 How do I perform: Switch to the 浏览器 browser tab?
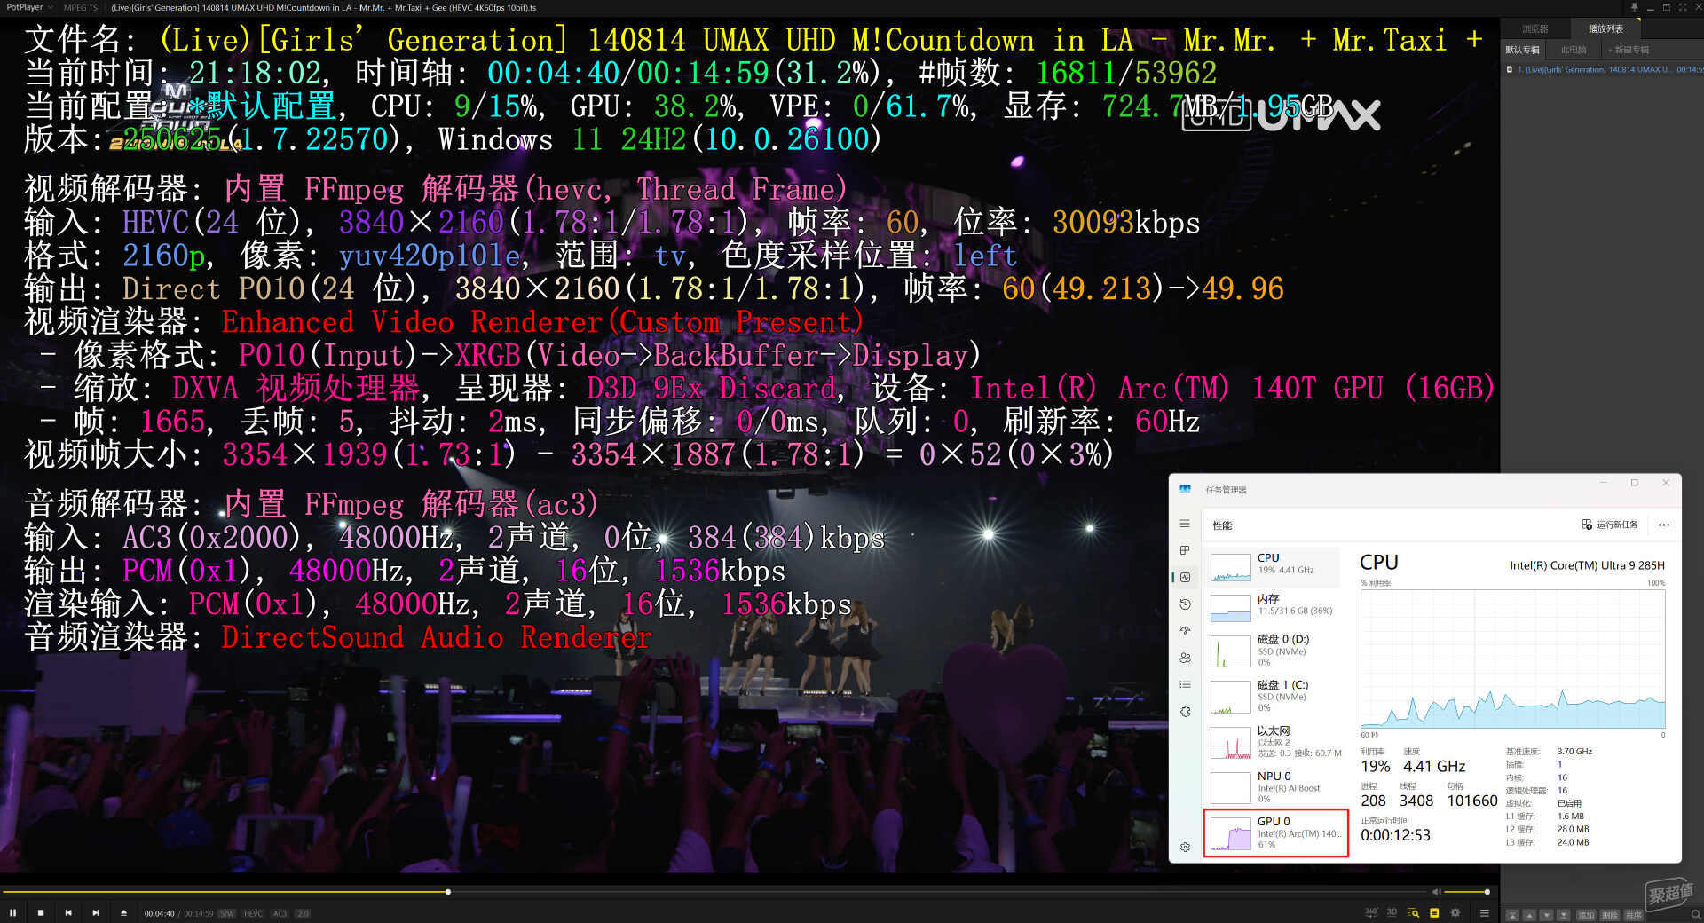pyautogui.click(x=1535, y=28)
